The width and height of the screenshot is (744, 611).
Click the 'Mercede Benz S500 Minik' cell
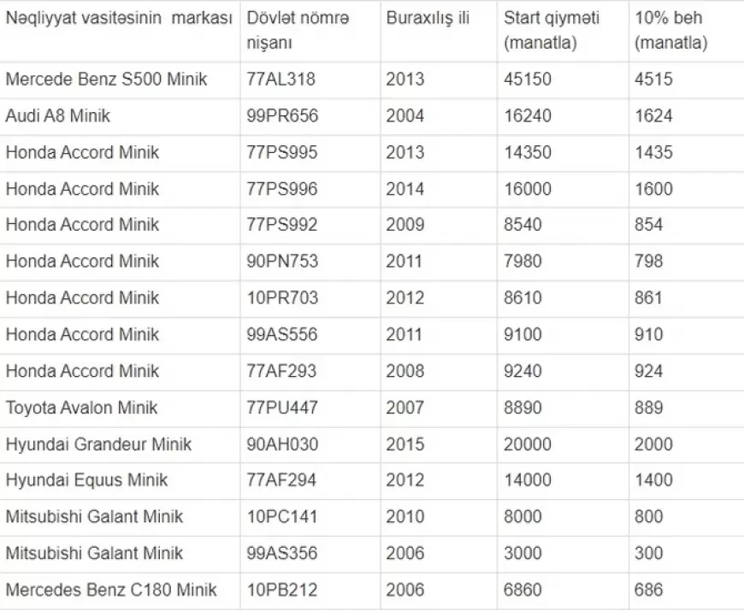(x=106, y=79)
